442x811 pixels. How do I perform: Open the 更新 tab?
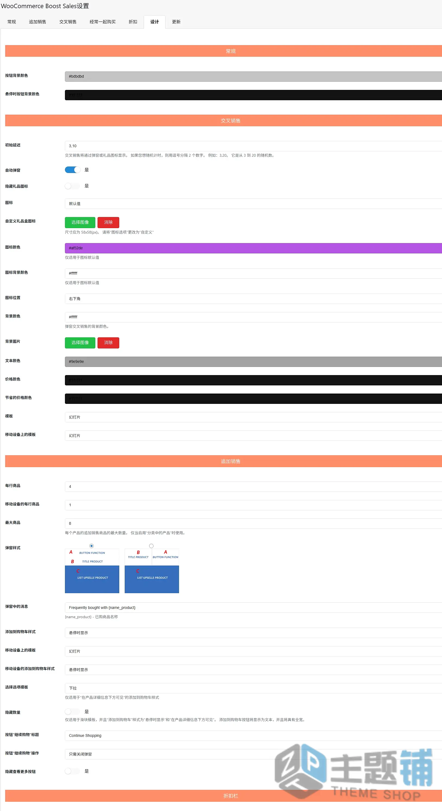[176, 22]
